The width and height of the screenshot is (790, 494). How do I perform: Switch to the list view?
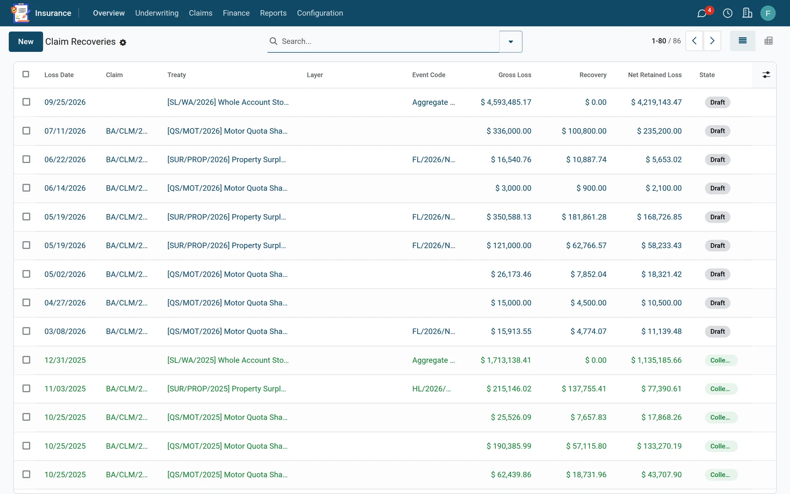[742, 41]
